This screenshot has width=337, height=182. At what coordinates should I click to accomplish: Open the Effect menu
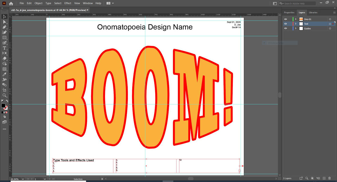click(68, 3)
